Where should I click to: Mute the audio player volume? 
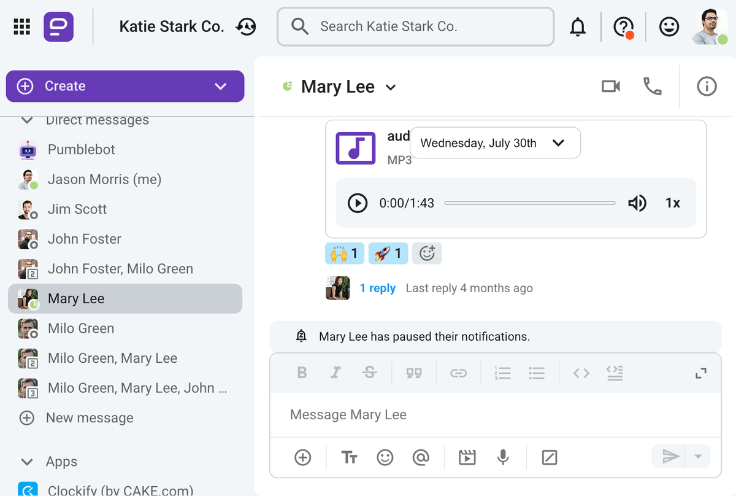point(637,203)
